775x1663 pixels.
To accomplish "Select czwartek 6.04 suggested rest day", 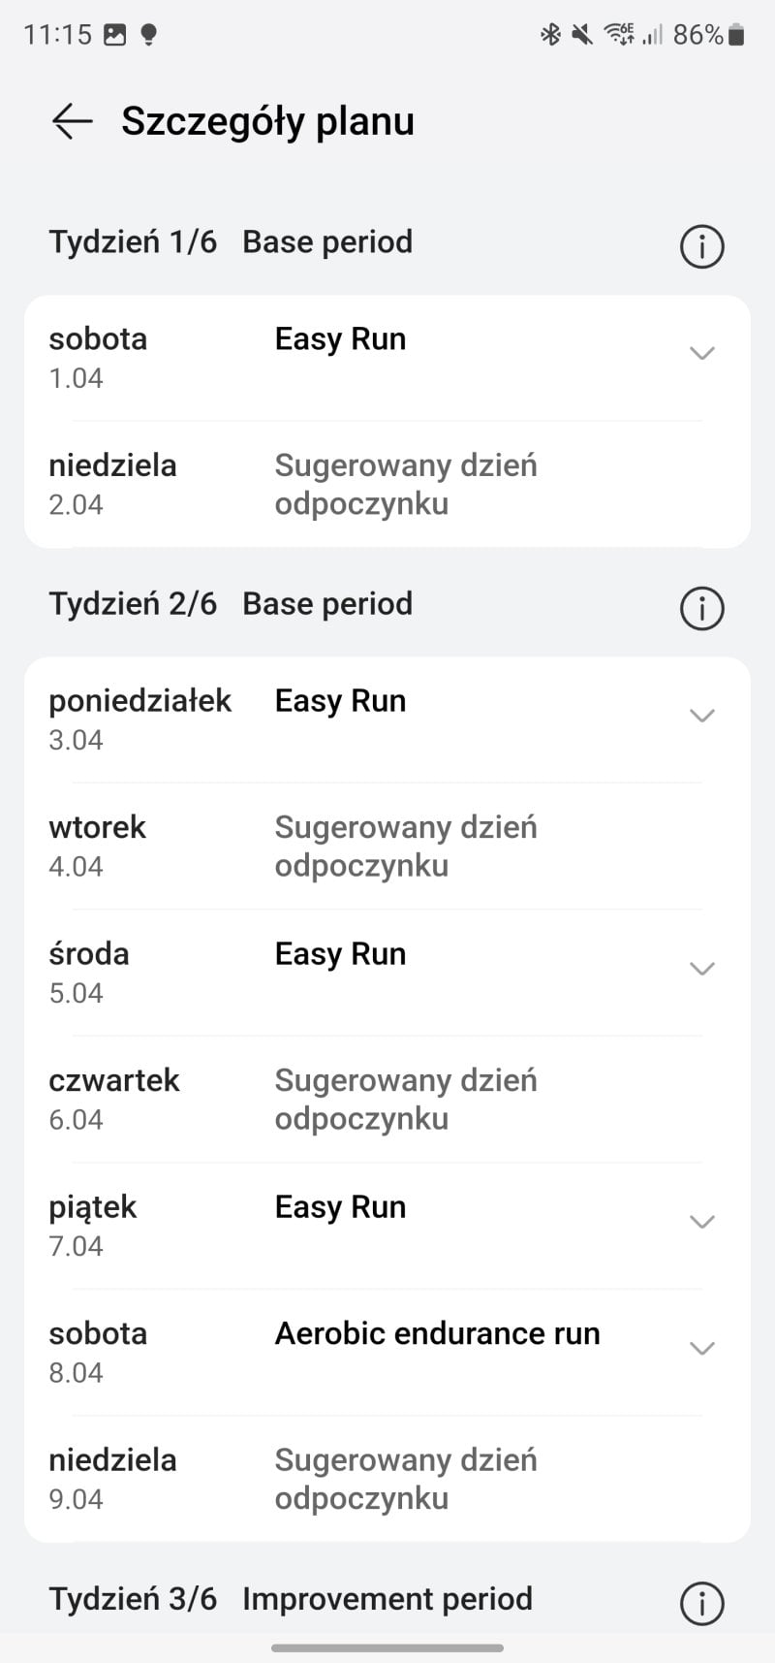I will [387, 1100].
